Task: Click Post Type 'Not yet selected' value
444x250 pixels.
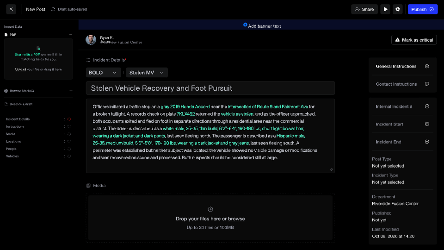Action: tap(388, 166)
